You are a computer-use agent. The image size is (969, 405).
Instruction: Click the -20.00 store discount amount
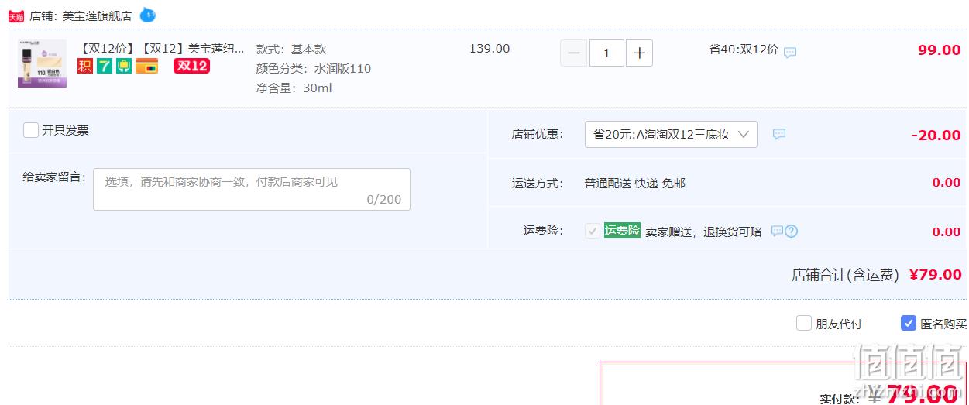[936, 135]
